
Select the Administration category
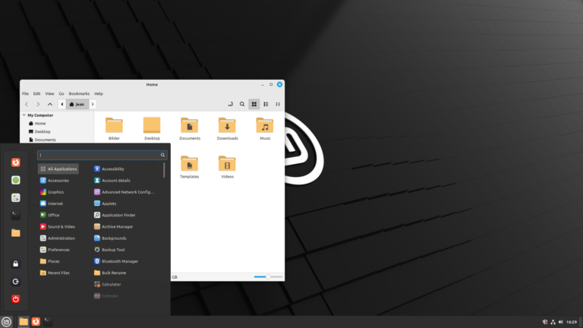click(58, 238)
